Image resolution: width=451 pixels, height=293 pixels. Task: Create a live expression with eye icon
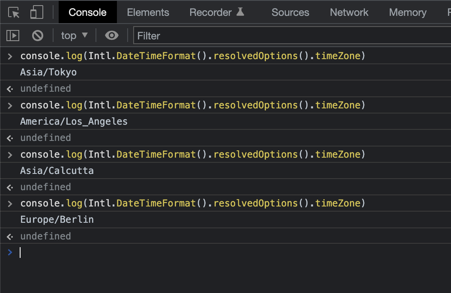[112, 36]
